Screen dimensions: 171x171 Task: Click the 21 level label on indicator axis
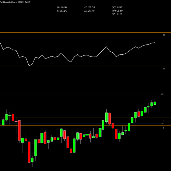[x=164, y=68]
